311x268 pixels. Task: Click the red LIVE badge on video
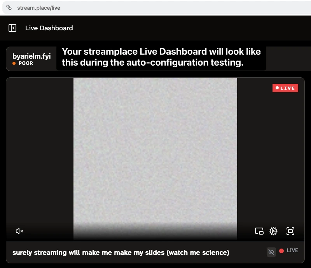285,88
